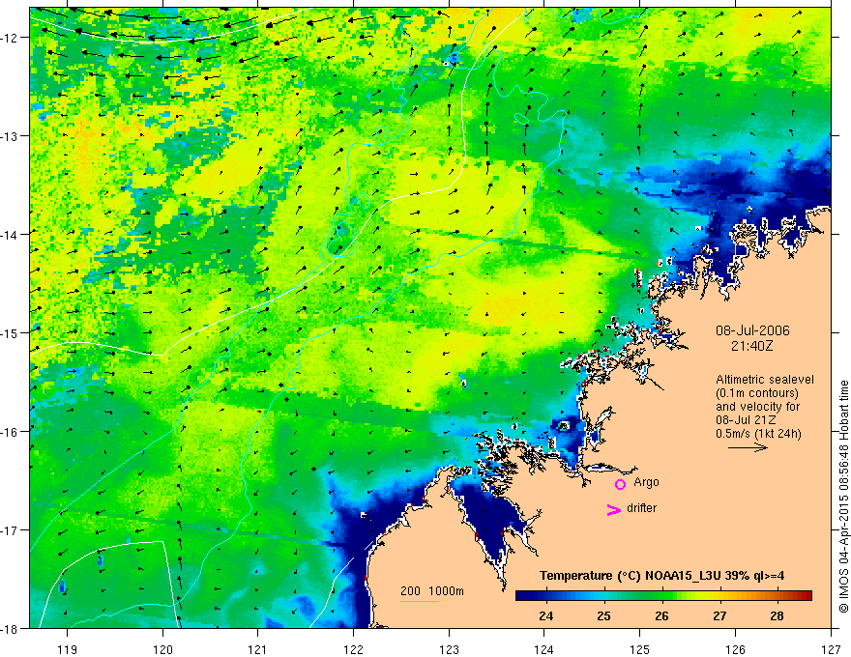Click the latitude axis label -17
This screenshot has width=851, height=657.
(11, 530)
